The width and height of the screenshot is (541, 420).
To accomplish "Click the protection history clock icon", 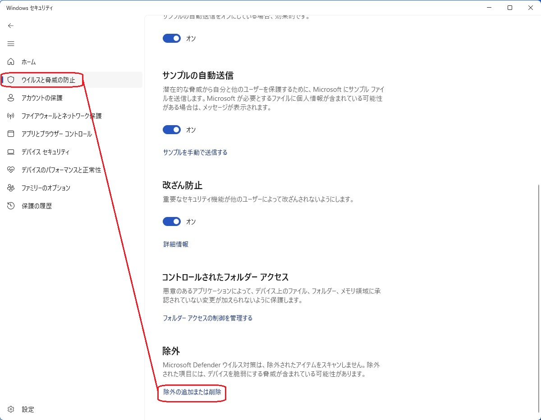I will [11, 206].
